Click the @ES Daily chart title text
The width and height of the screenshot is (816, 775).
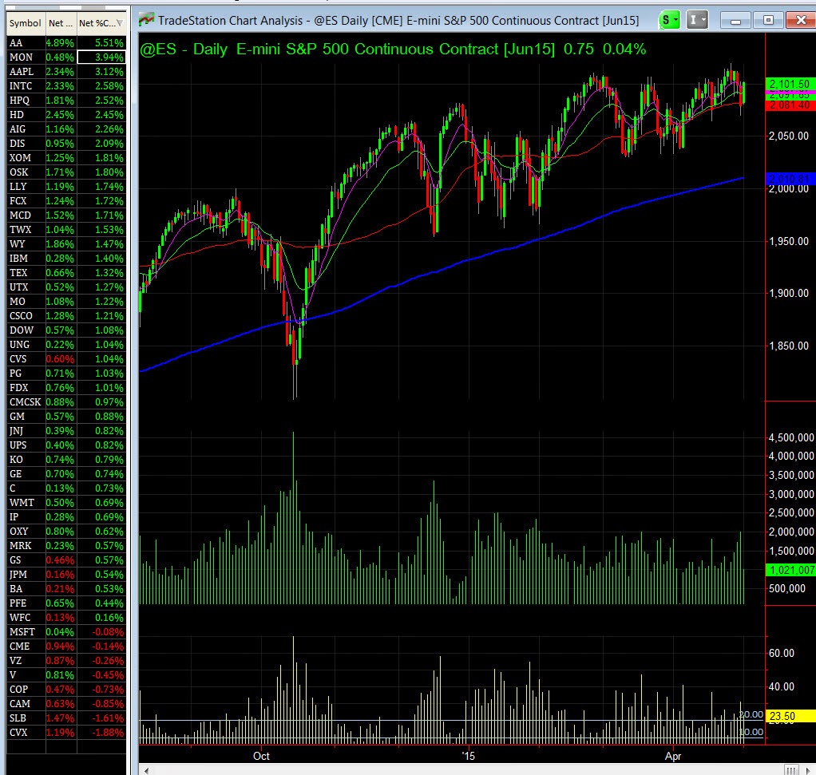pos(393,49)
